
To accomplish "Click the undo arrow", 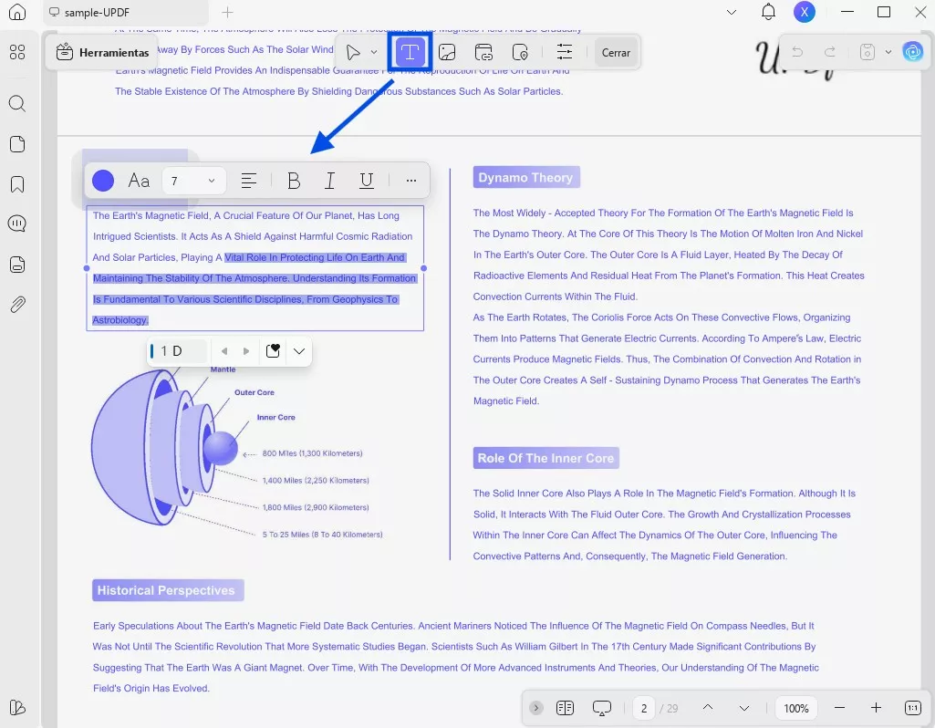I will 797,53.
